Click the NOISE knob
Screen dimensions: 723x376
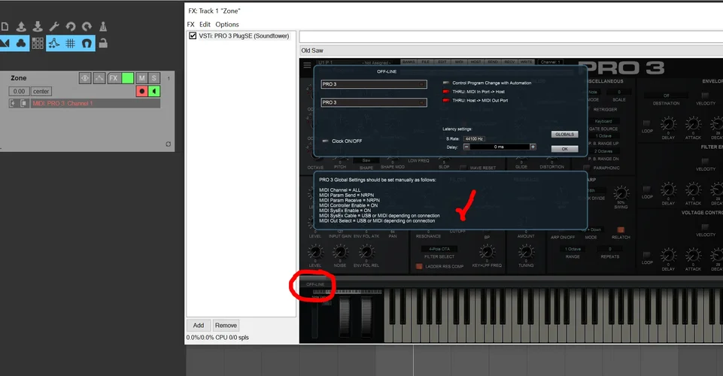point(340,252)
